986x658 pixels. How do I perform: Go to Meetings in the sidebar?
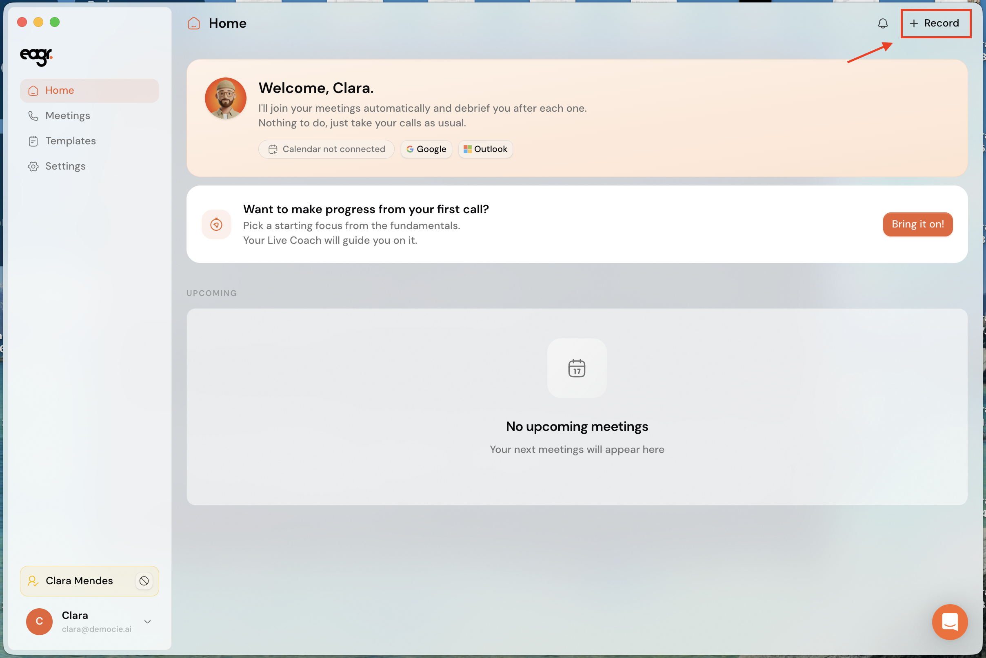click(x=89, y=116)
